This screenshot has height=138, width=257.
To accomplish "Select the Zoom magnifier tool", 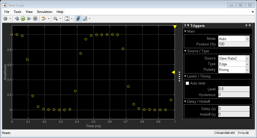I will tap(55, 19).
